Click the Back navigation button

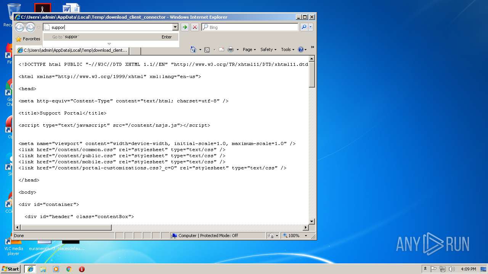(20, 27)
